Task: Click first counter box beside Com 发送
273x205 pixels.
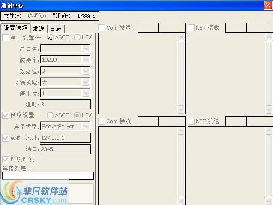Action: 148,28
